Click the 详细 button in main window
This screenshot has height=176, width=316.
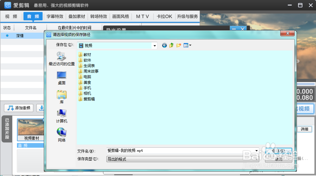304,129
